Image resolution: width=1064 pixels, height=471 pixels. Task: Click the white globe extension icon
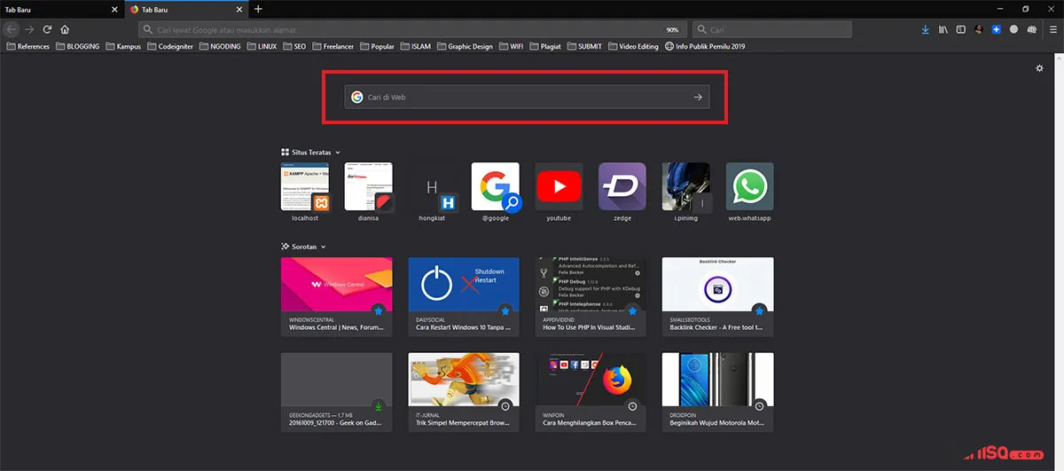[x=1013, y=29]
